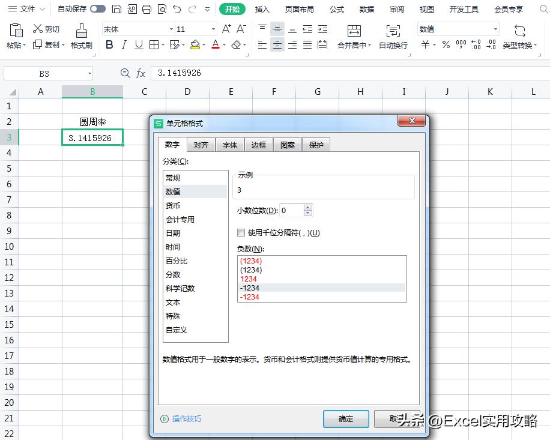Click the 小数位数 stepper up arrow
Image resolution: width=550 pixels, height=440 pixels.
[x=308, y=207]
